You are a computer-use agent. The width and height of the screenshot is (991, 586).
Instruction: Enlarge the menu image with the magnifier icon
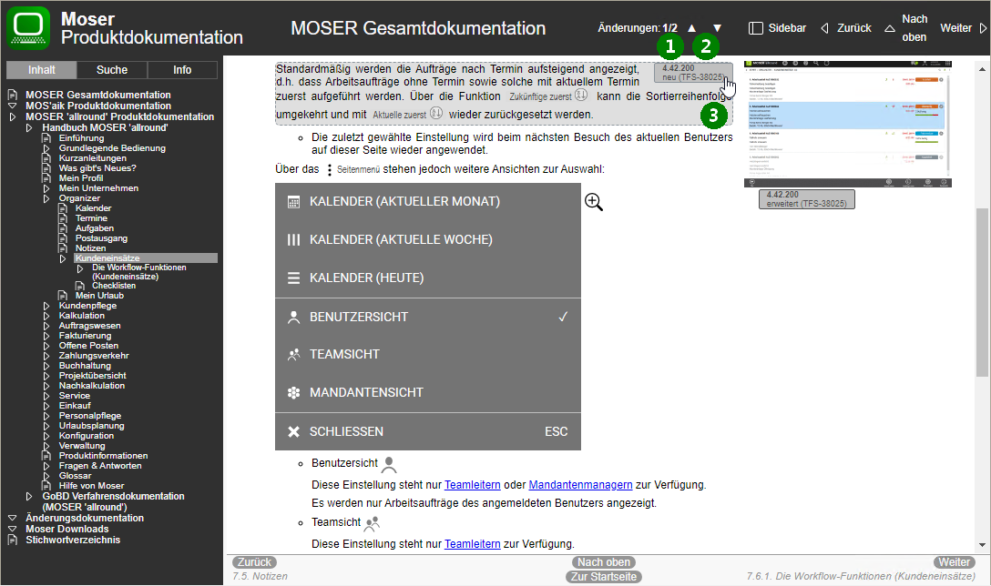coord(594,202)
